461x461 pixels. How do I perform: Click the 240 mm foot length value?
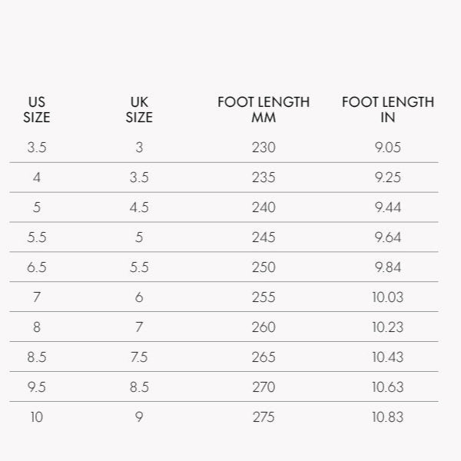coord(264,207)
